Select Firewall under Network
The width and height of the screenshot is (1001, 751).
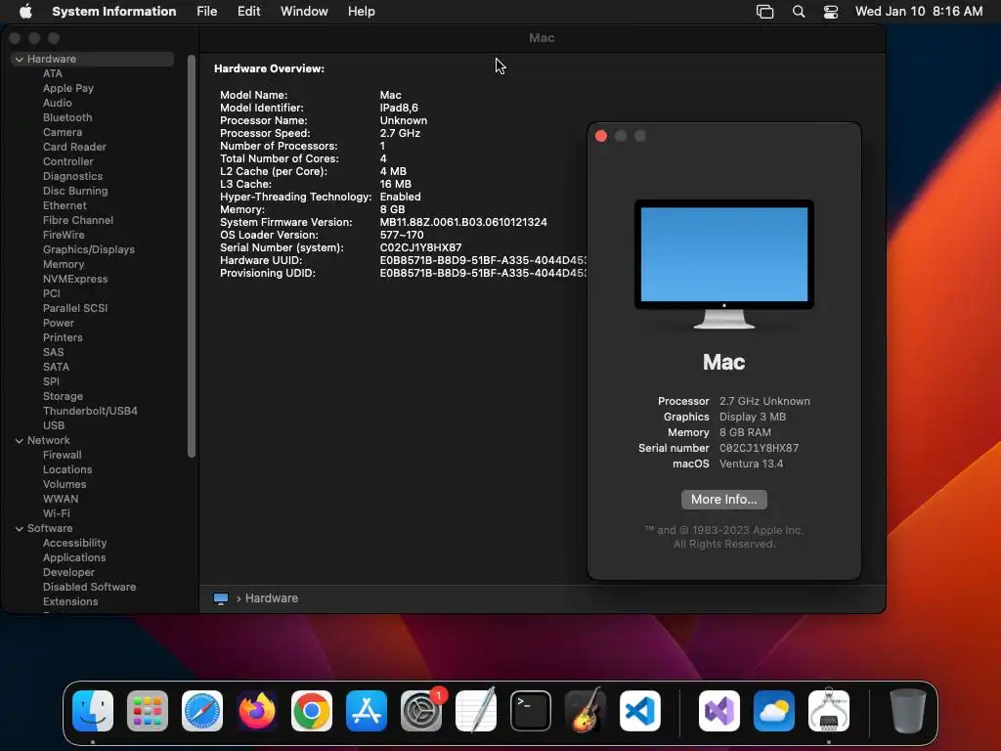[62, 456]
